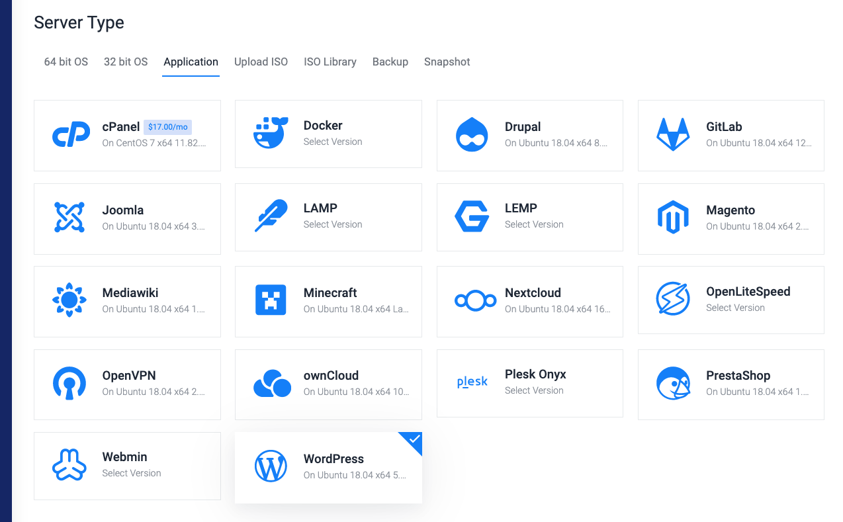Click Drupal's 'On Ubuntu 18.04 x64 8' text
843x522 pixels.
pyautogui.click(x=556, y=143)
